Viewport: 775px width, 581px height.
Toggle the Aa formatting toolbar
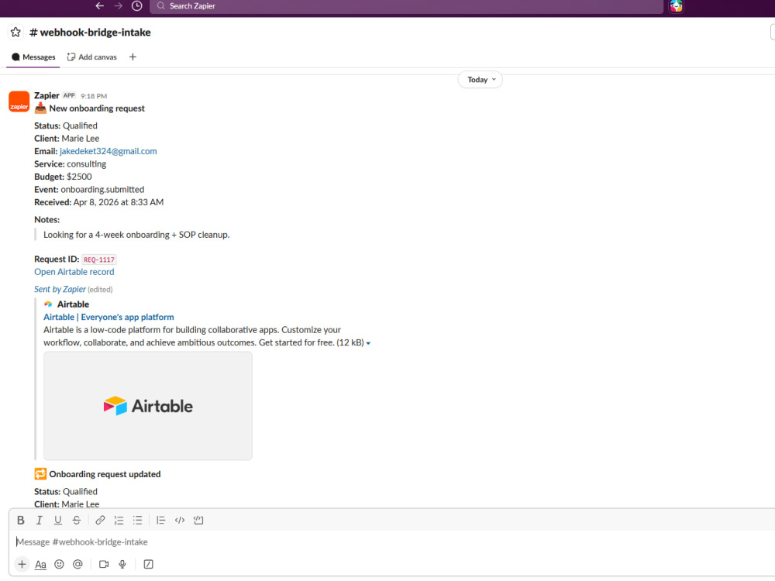click(x=40, y=564)
